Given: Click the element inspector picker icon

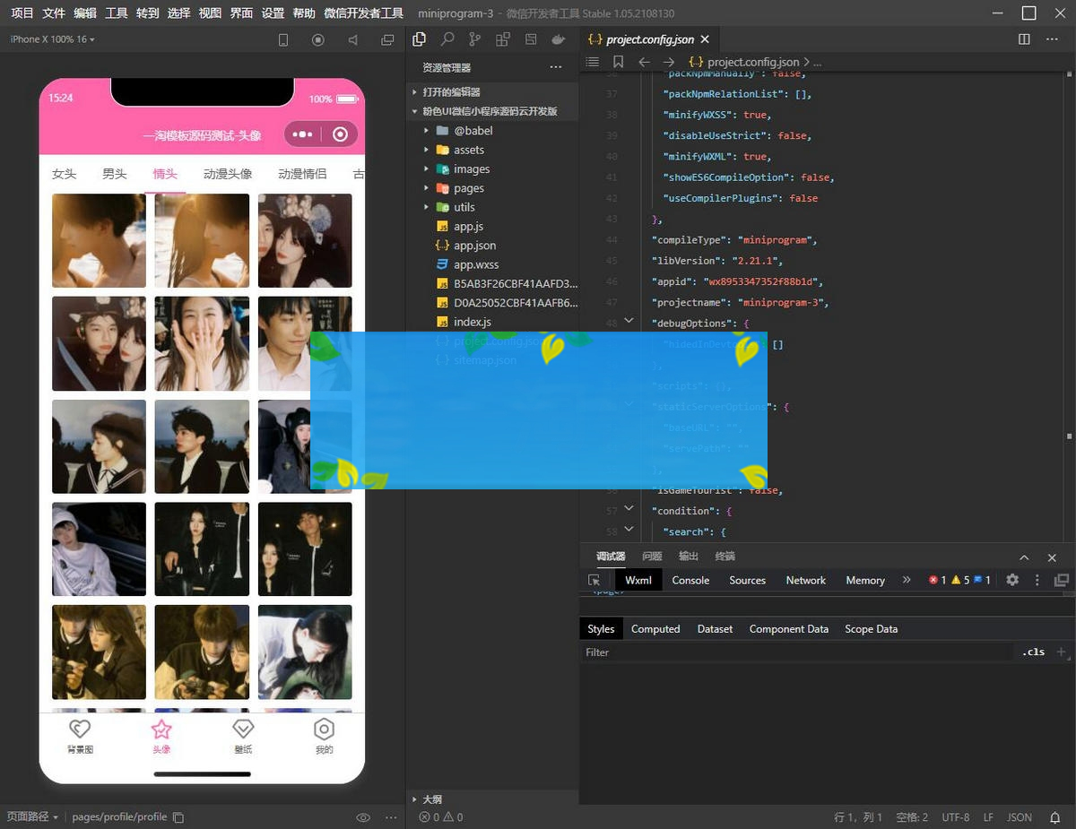Looking at the screenshot, I should click(x=594, y=580).
